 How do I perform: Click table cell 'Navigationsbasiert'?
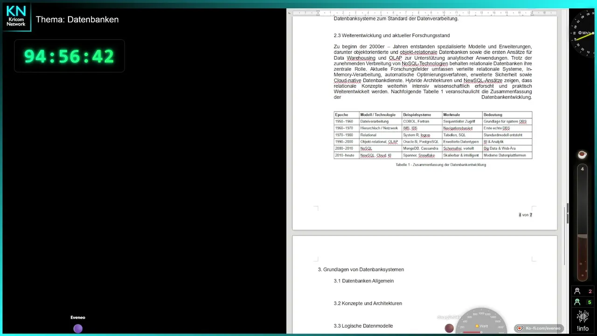click(462, 128)
